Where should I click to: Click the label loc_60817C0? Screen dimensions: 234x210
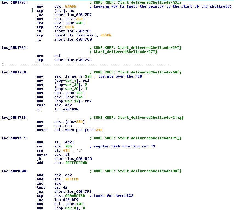15,72
